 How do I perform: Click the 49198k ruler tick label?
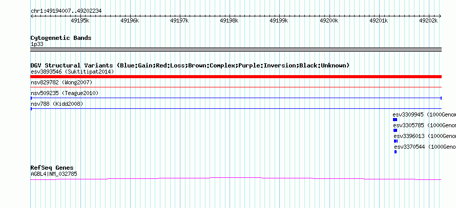coord(229,20)
